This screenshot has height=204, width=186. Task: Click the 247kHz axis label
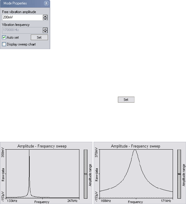72,201
